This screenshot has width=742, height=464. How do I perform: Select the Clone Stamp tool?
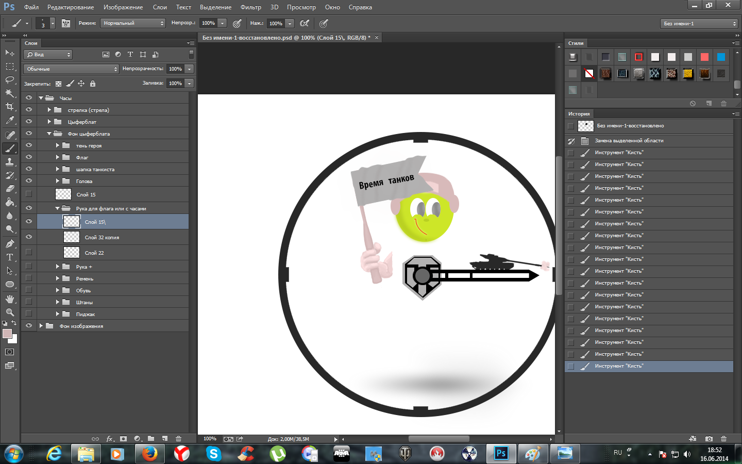(x=10, y=162)
